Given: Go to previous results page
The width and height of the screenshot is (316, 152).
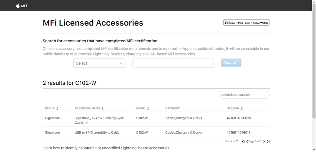Looking at the screenshot, I should pyautogui.click(x=247, y=141).
